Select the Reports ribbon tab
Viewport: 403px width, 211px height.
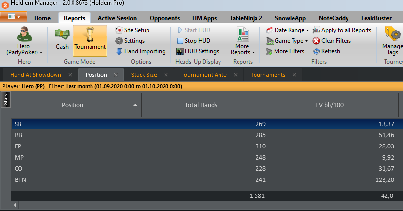74,18
